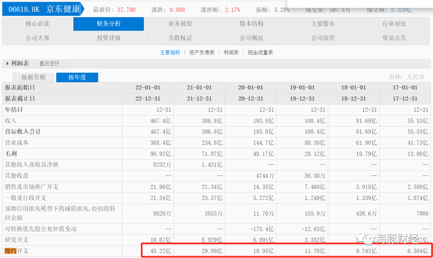Screen dimensions: 433x258
Task: Click the 29.99亿 履约开支 value
Action: [x=212, y=251]
